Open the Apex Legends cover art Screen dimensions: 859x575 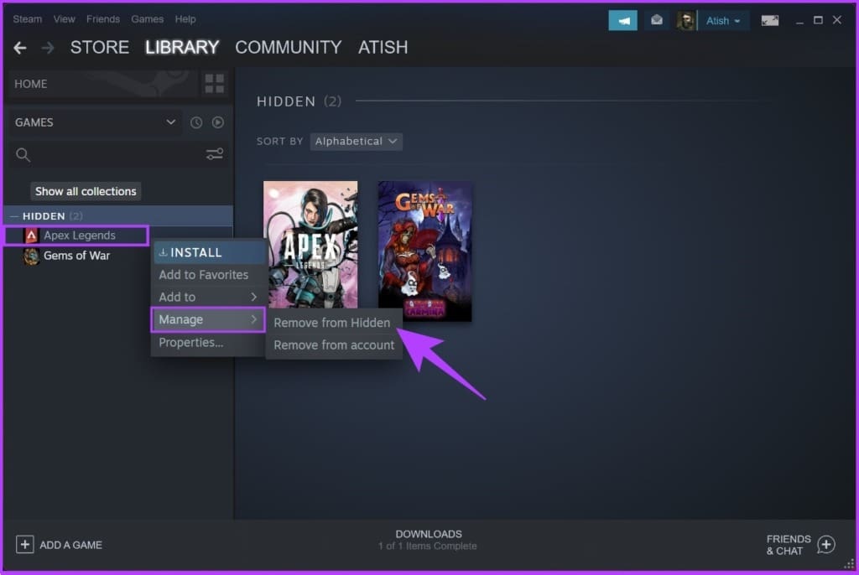[x=310, y=245]
